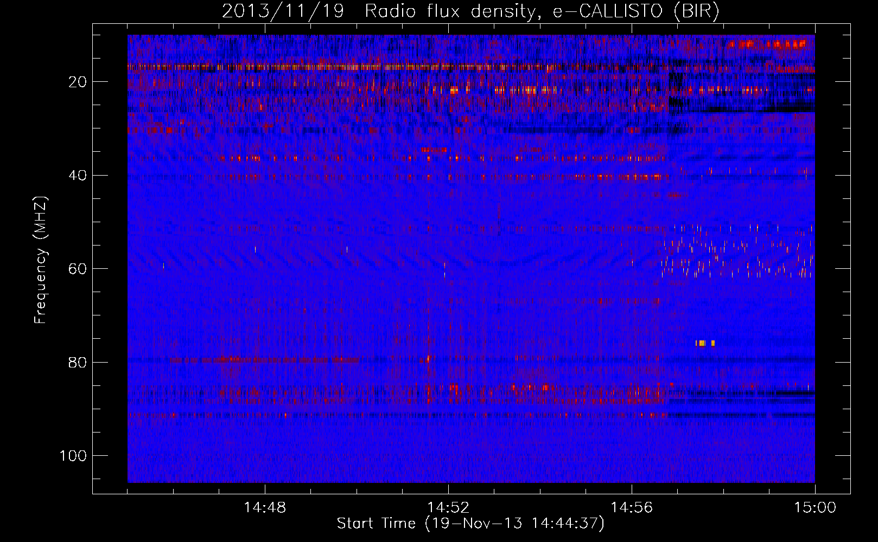Click the 60 MHz frequency tick label
This screenshot has width=878, height=542.
pyautogui.click(x=78, y=269)
